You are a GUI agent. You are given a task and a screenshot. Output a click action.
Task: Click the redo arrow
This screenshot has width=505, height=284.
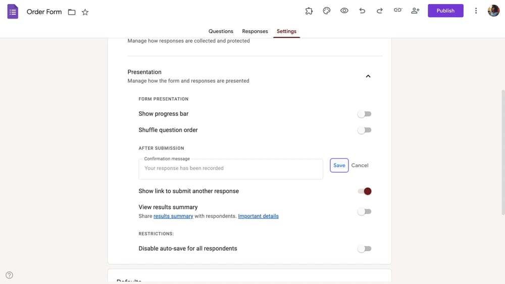pos(380,11)
